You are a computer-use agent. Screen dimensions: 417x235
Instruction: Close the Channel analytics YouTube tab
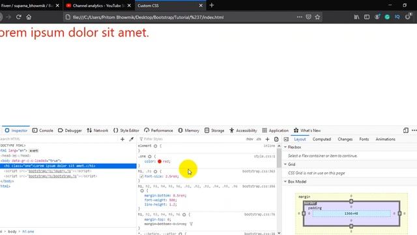coord(129,6)
